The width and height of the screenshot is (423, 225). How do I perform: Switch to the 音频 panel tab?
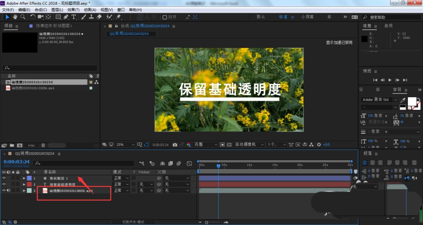point(388,26)
